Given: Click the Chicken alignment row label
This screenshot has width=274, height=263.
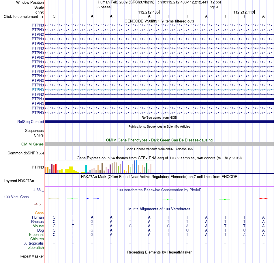Looking at the screenshot, I should click(37, 239).
